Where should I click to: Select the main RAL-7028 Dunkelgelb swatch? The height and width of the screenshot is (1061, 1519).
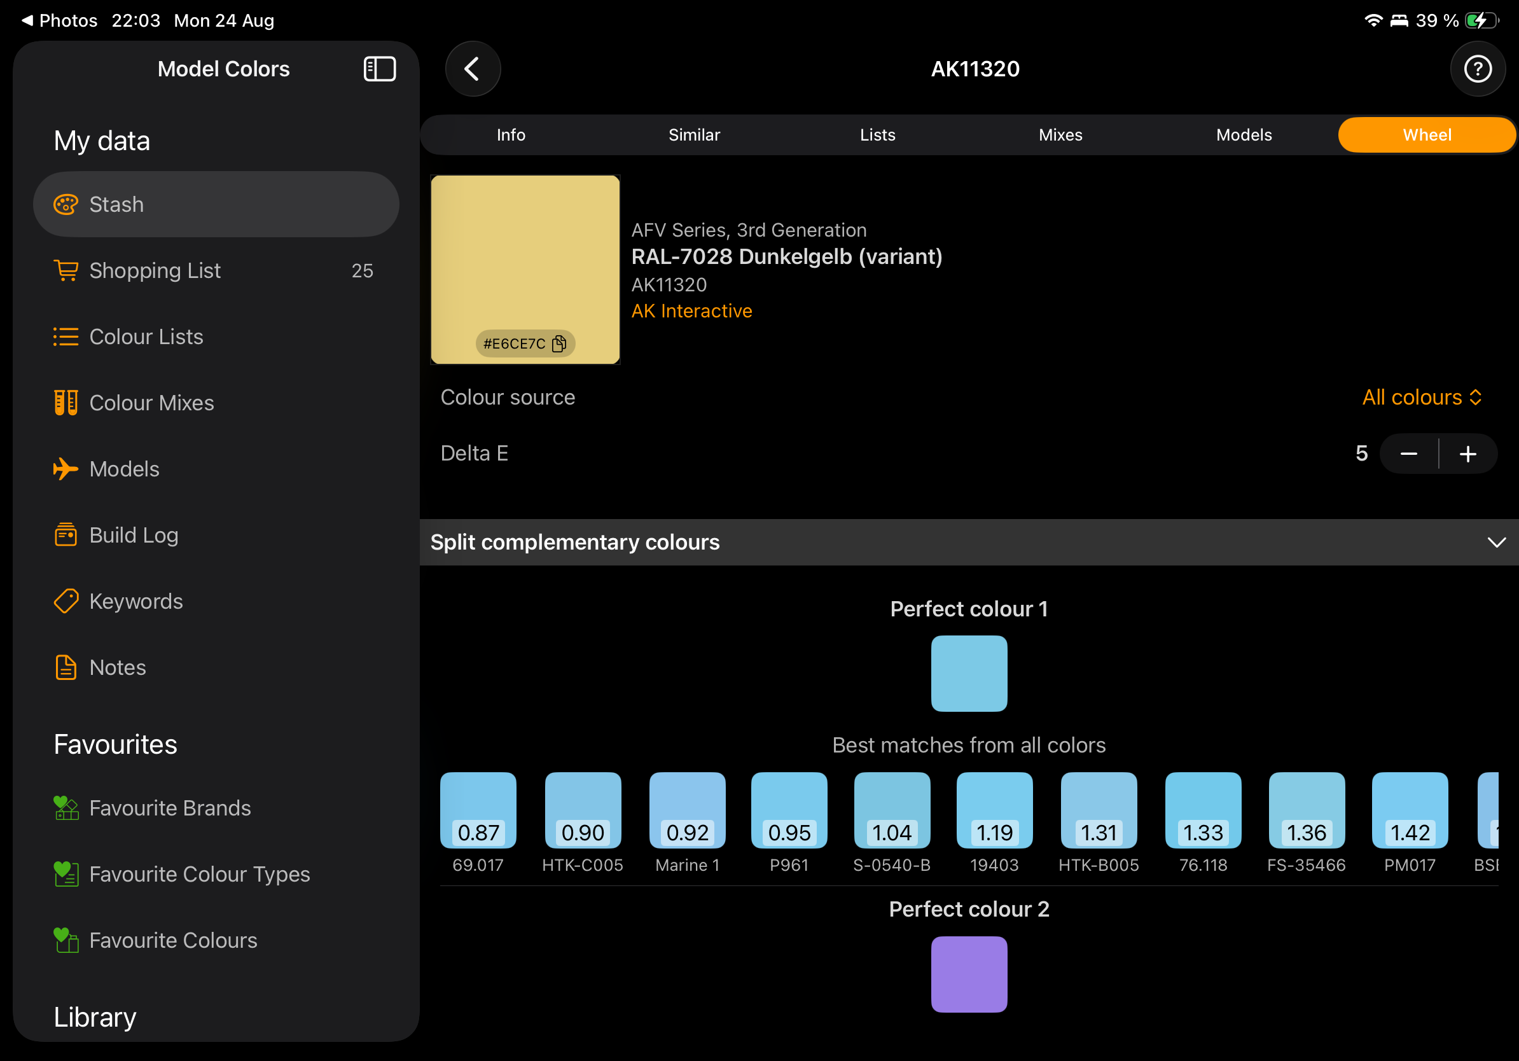[x=525, y=269]
